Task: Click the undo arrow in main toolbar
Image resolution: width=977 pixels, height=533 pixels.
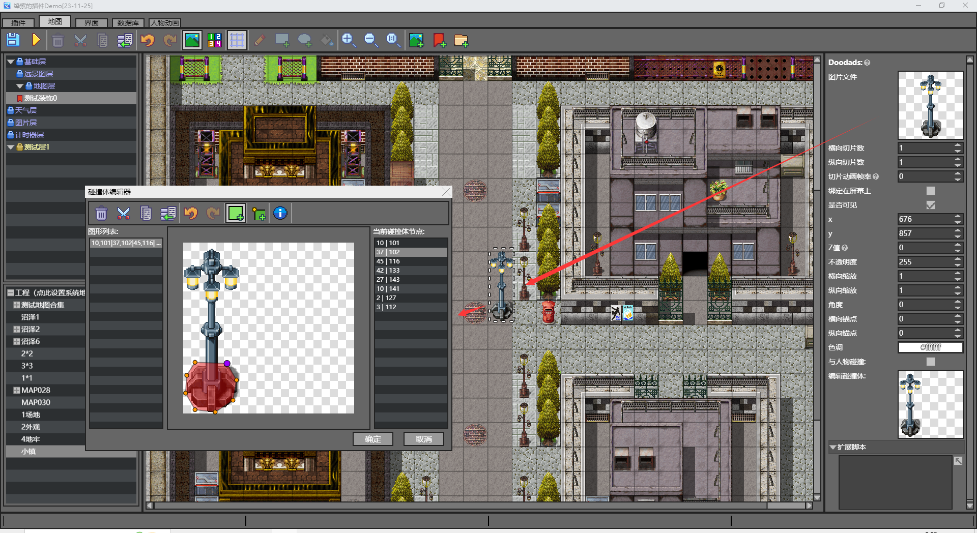Action: click(148, 40)
